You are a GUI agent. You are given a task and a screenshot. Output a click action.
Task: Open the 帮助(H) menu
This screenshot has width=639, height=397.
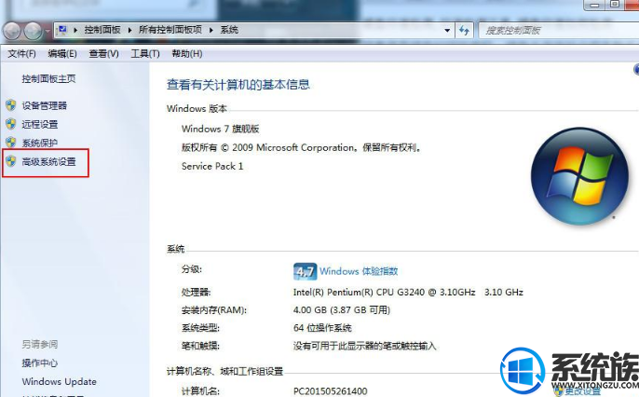[186, 54]
